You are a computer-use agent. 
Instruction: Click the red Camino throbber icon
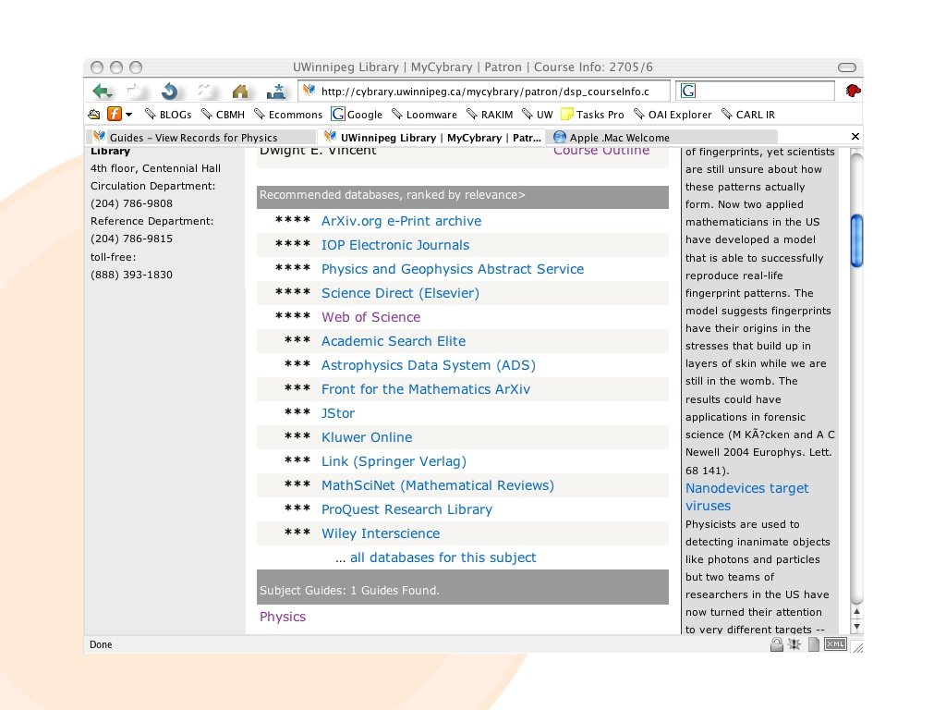click(x=853, y=91)
